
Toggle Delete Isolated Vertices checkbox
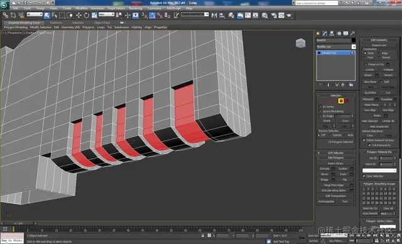pyautogui.click(x=364, y=140)
